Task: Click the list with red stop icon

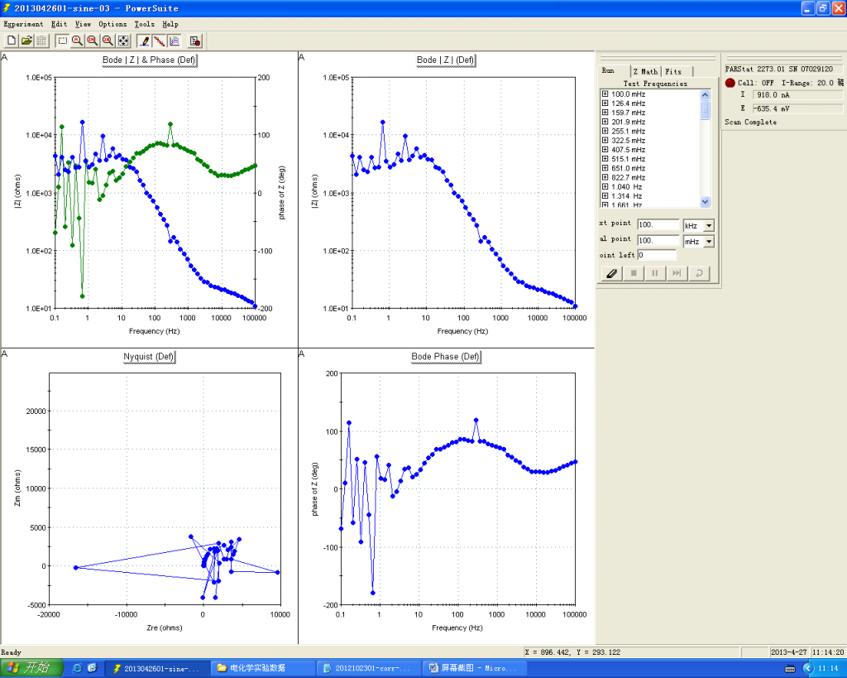Action: point(195,41)
